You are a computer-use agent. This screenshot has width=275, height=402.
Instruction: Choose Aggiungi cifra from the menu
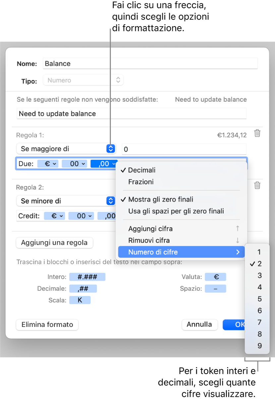[150, 229]
